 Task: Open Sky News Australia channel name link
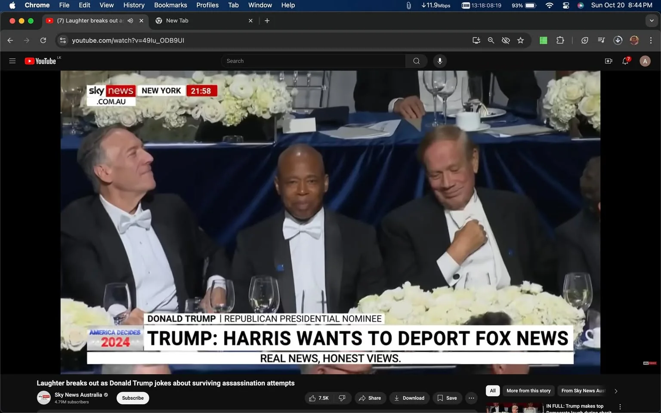click(78, 395)
